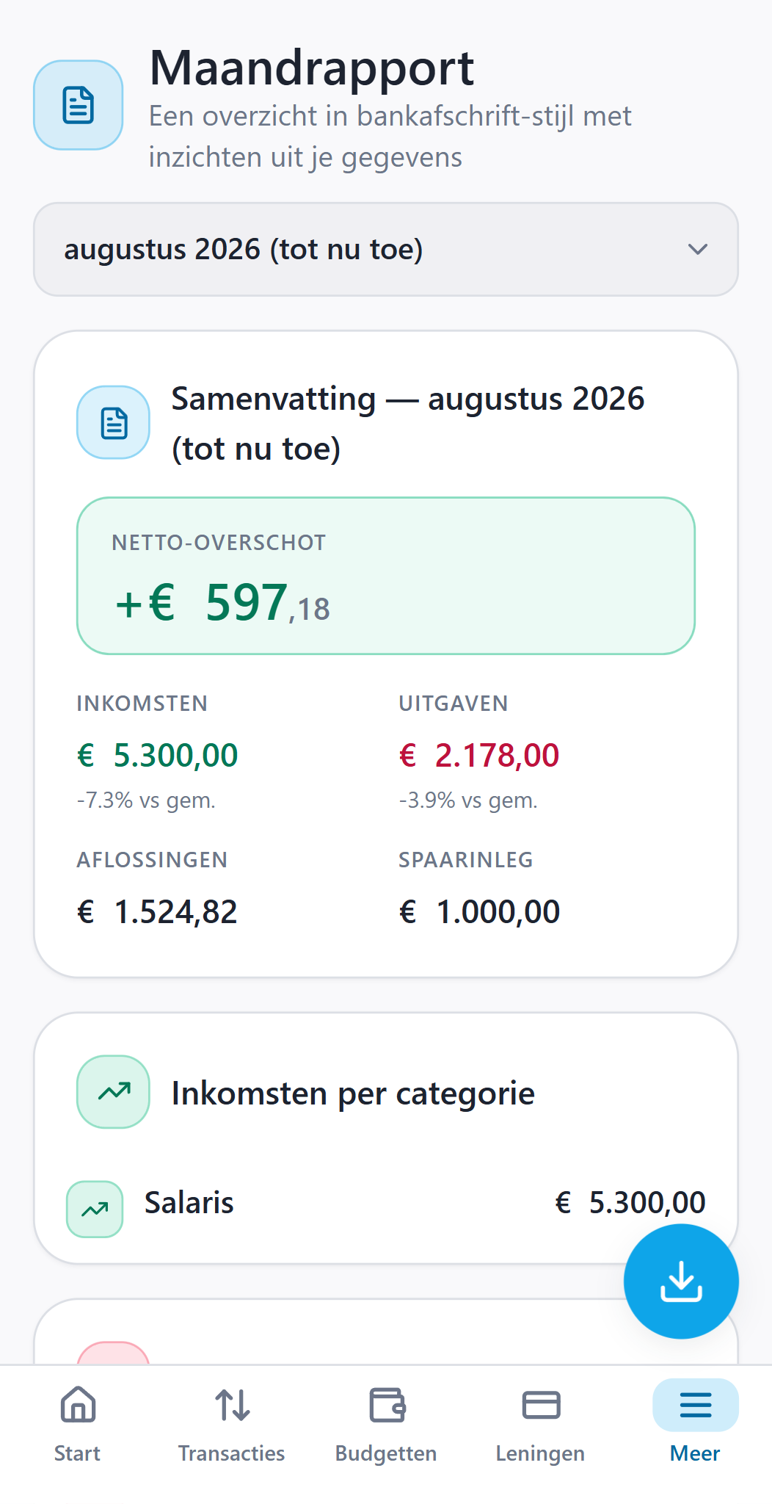
Task: Click the Salaris category trend icon
Action: click(95, 1209)
